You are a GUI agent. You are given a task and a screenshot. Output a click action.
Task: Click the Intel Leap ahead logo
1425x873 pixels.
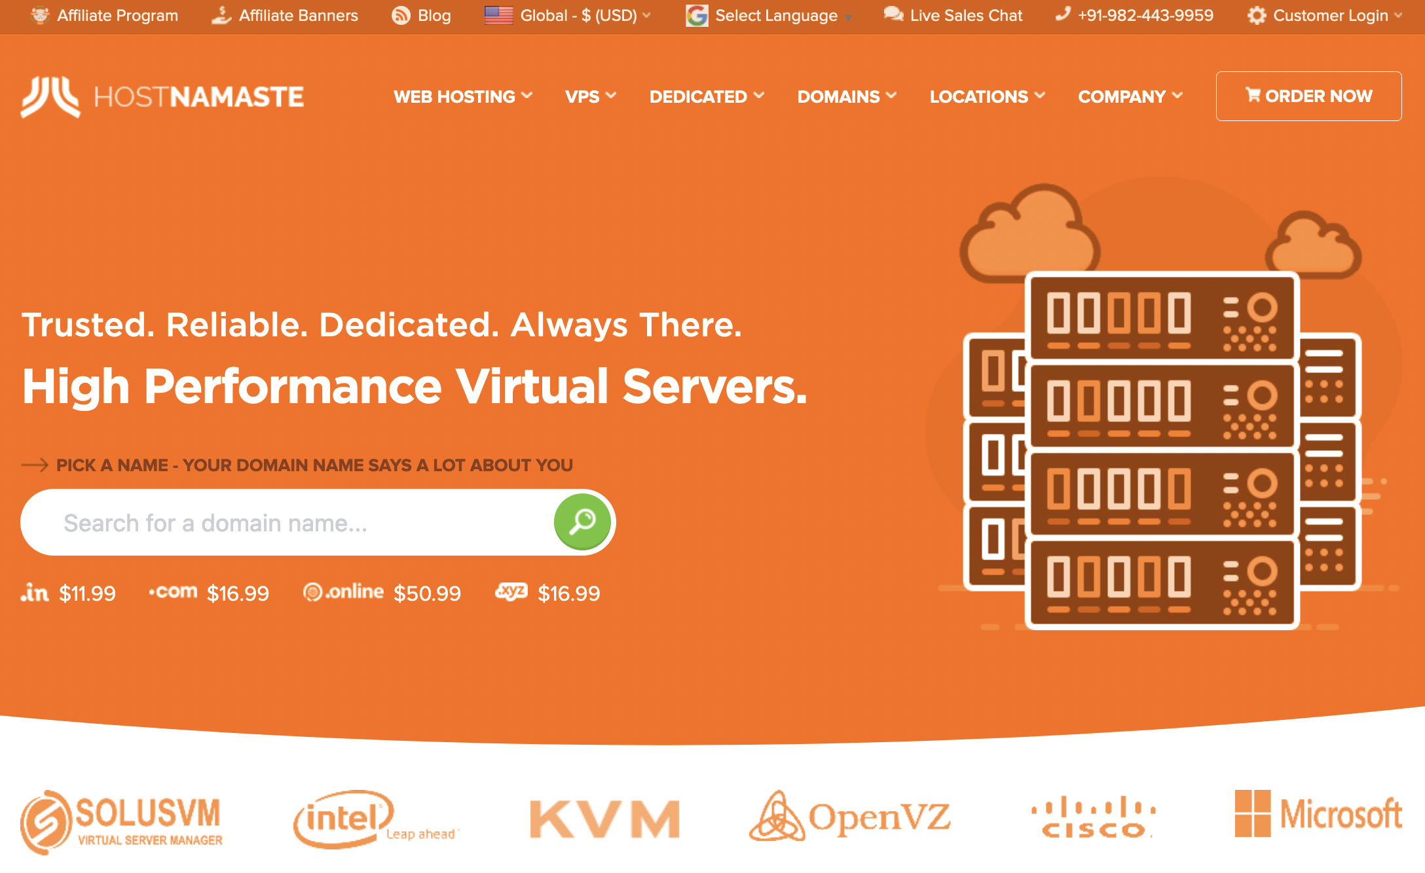pyautogui.click(x=377, y=819)
